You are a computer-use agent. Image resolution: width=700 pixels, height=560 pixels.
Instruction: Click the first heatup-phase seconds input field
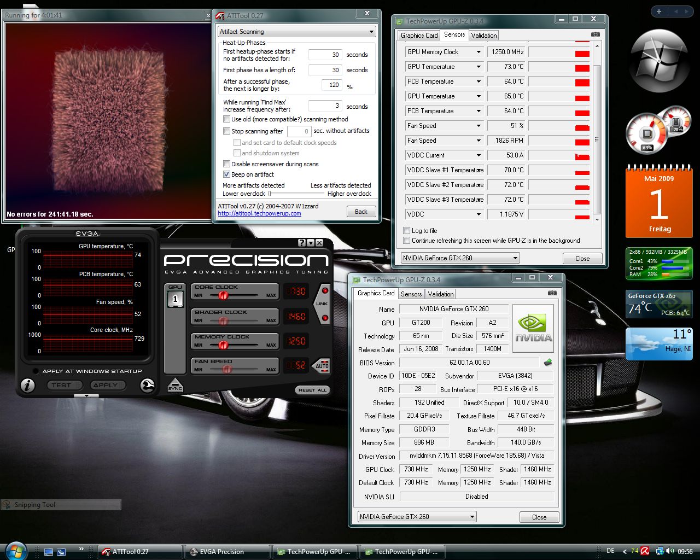tap(326, 55)
